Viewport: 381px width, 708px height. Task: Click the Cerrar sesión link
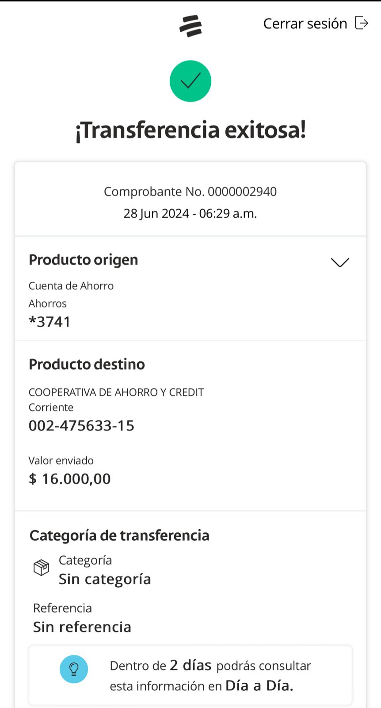tap(305, 23)
